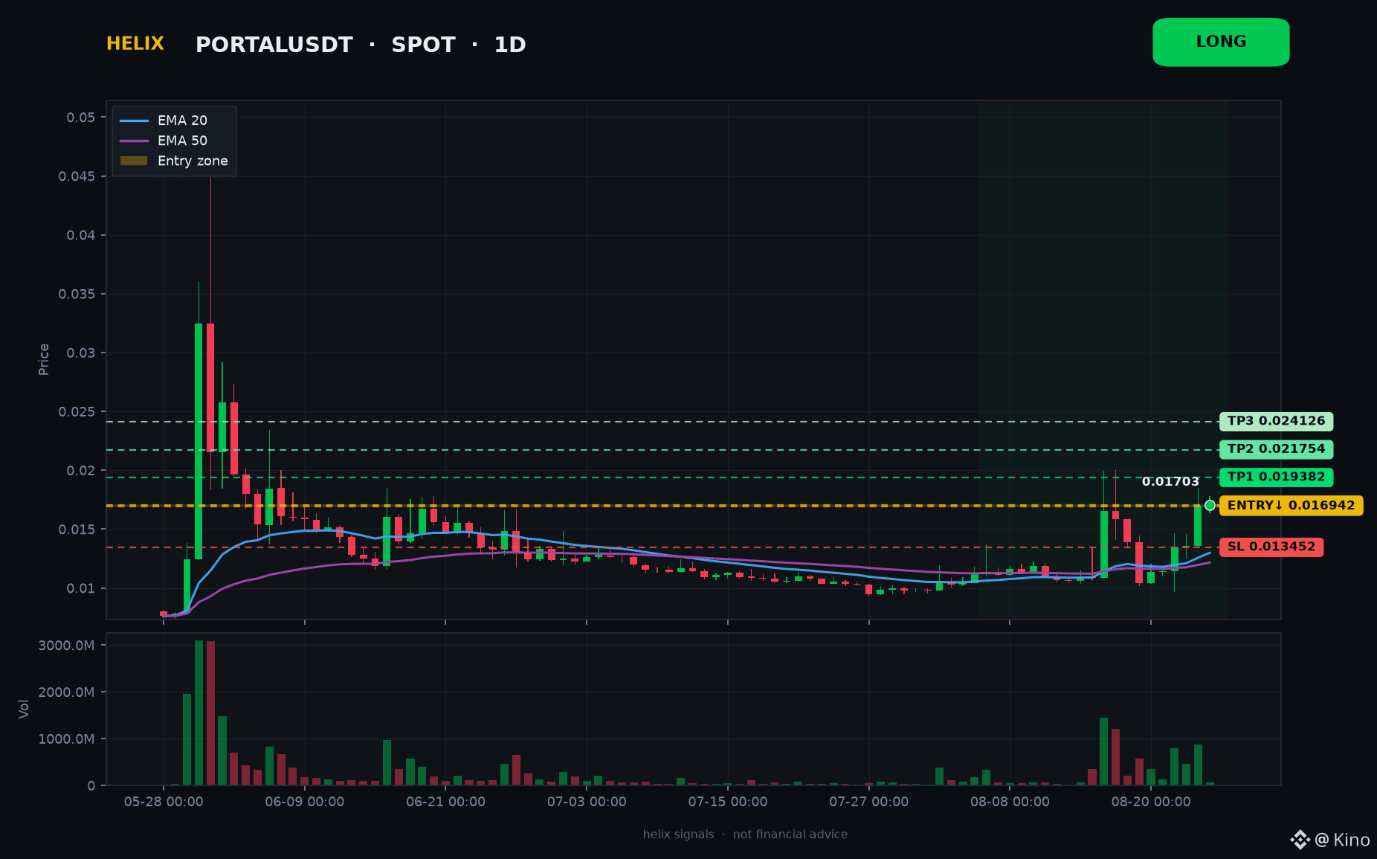Click the SPOT market label in the header
This screenshot has height=859, width=1377.
[423, 45]
